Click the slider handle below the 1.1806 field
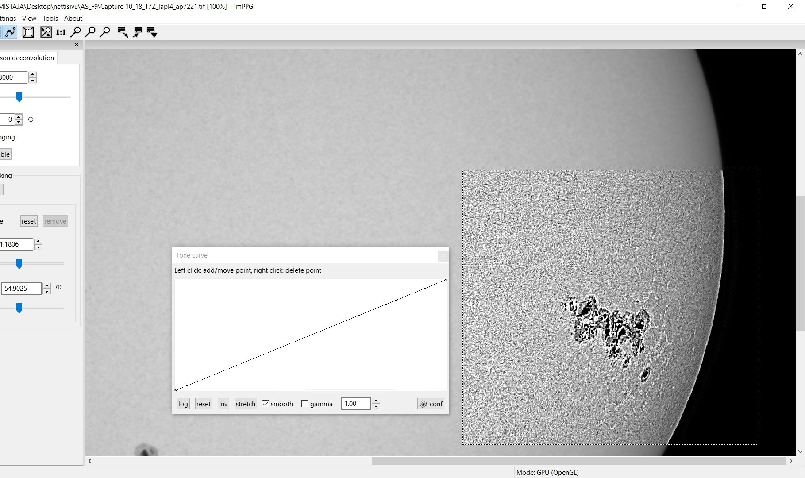This screenshot has height=478, width=805. click(x=19, y=264)
